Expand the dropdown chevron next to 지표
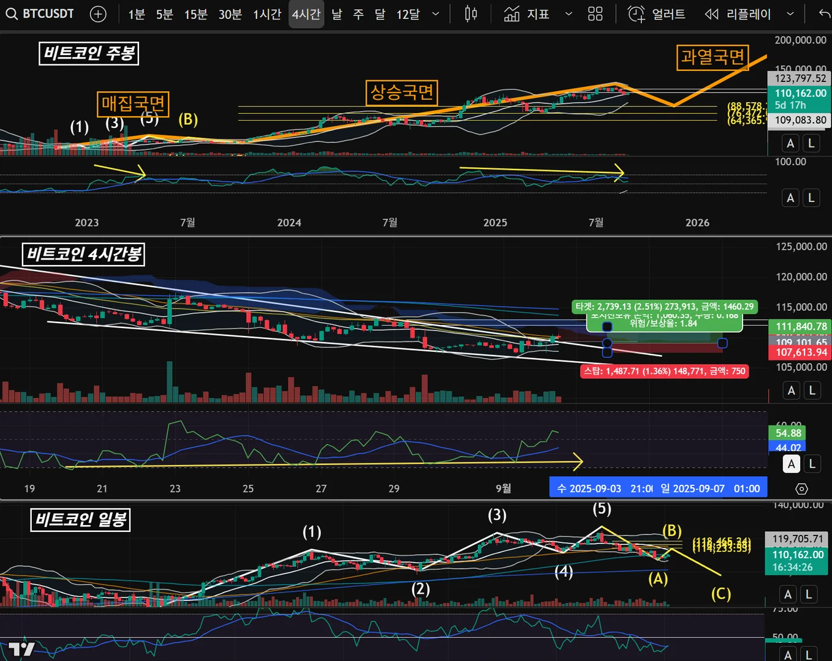This screenshot has width=832, height=661. click(569, 13)
